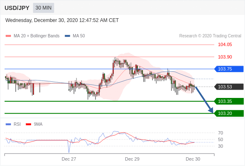Toggle the 9MA legend entry
The image size is (245, 166).
38,124
